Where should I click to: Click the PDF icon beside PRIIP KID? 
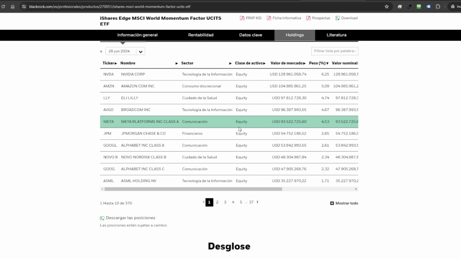click(242, 18)
